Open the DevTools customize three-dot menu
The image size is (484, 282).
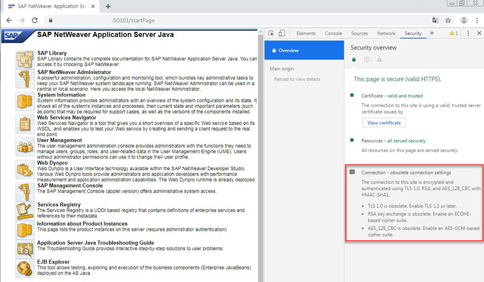[x=468, y=33]
